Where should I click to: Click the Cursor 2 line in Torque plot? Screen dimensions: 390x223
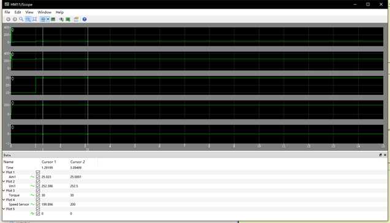point(88,85)
